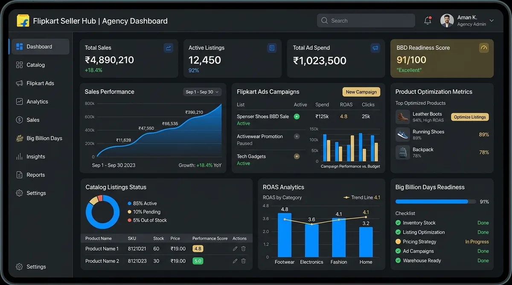
Task: Toggle Ad Campaigns checklist checkmark
Action: (x=398, y=251)
